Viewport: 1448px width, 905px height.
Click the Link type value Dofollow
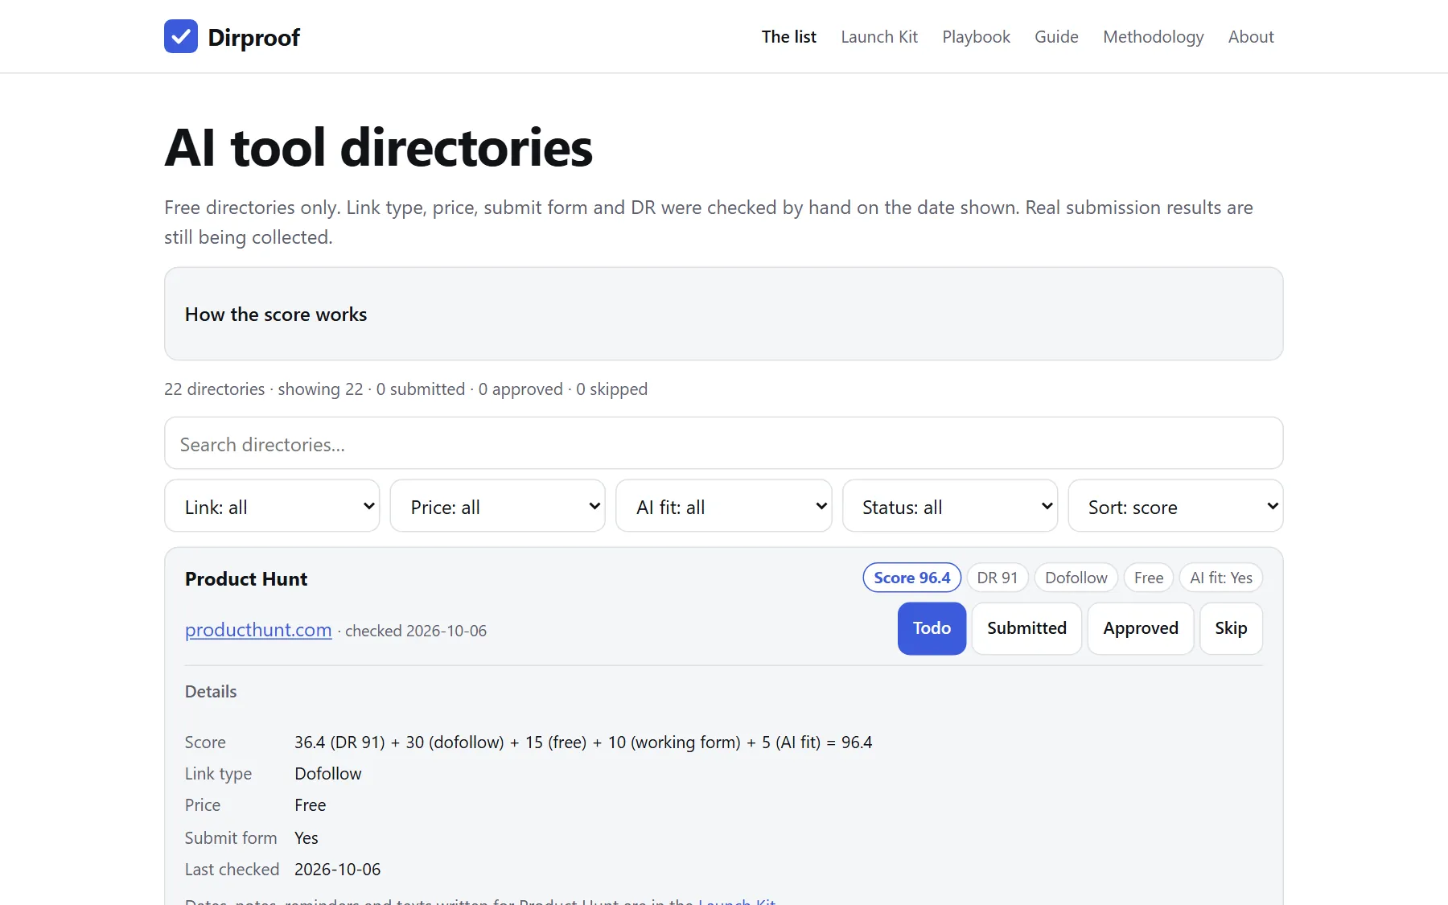pyautogui.click(x=328, y=774)
